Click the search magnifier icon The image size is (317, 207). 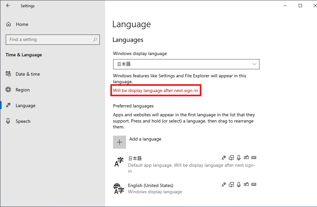(x=95, y=40)
